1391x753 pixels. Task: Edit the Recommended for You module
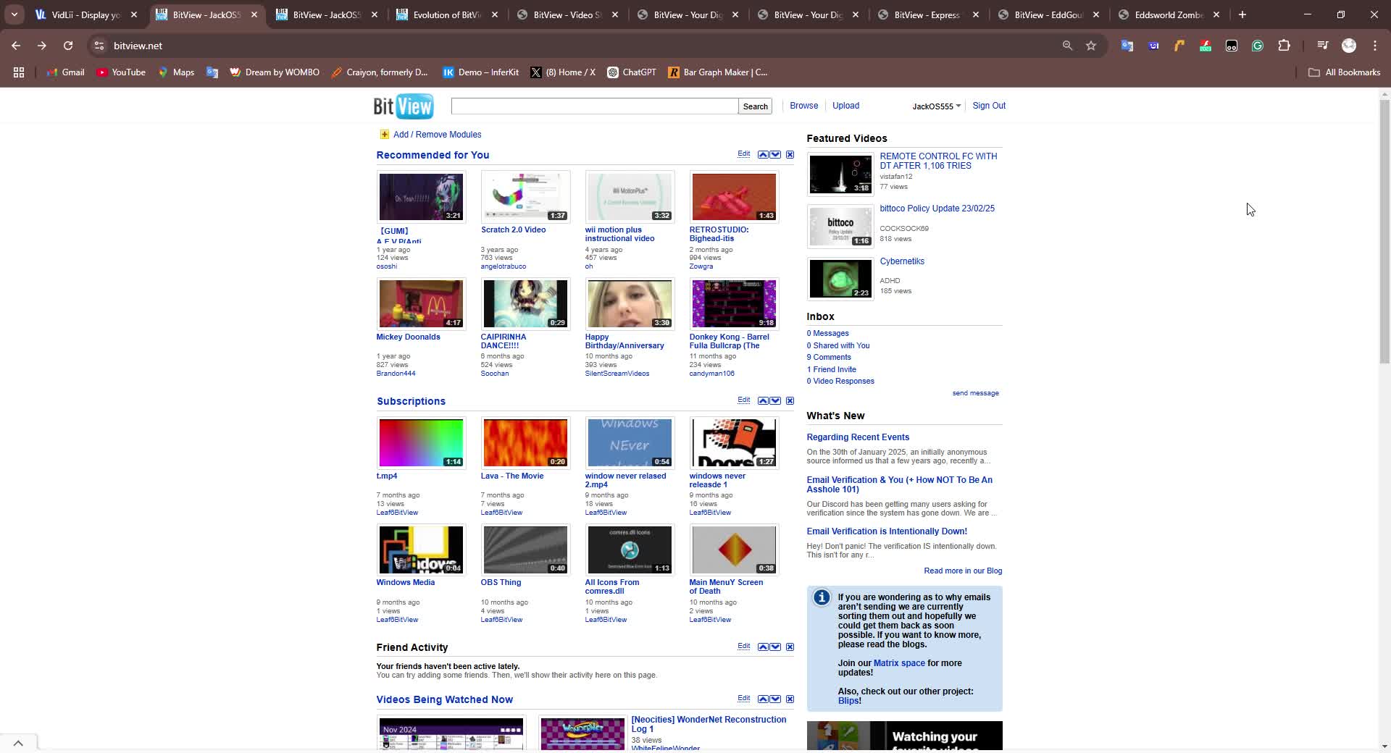point(743,154)
